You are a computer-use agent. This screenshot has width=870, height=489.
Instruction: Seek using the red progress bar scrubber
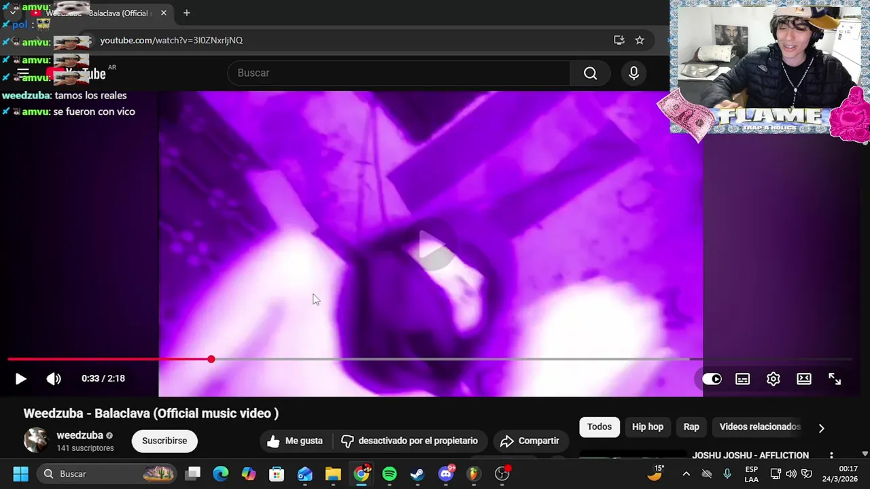211,359
